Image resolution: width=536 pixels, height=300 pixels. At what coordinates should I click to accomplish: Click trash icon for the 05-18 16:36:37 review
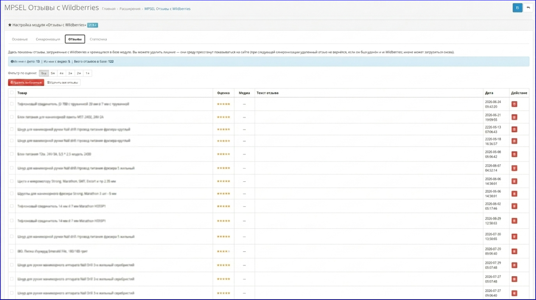coord(514,141)
